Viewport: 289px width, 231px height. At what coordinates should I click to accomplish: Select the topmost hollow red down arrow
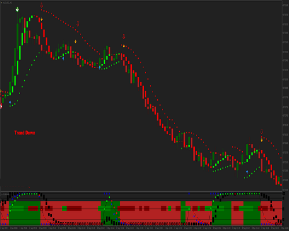pos(42,5)
